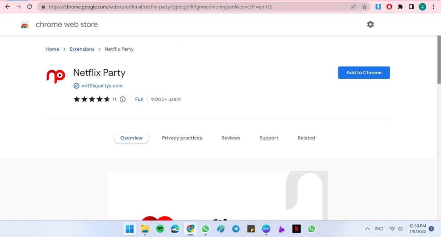Click the Add to Chrome button
Viewport: 441px width, 237px height.
click(x=364, y=72)
